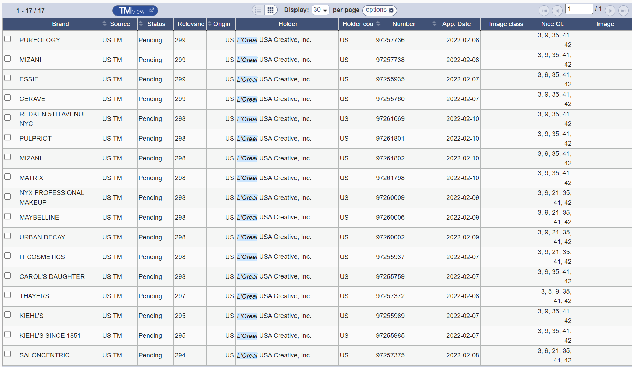This screenshot has height=367, width=632.
Task: Sort by Number column header
Action: pos(403,24)
